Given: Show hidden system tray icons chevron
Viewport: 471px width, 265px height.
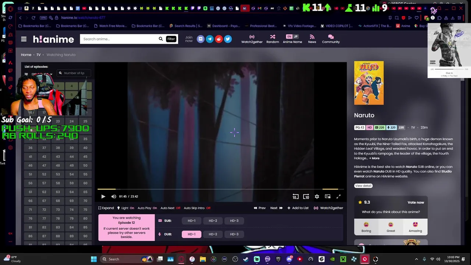Looking at the screenshot, I should coord(416,259).
